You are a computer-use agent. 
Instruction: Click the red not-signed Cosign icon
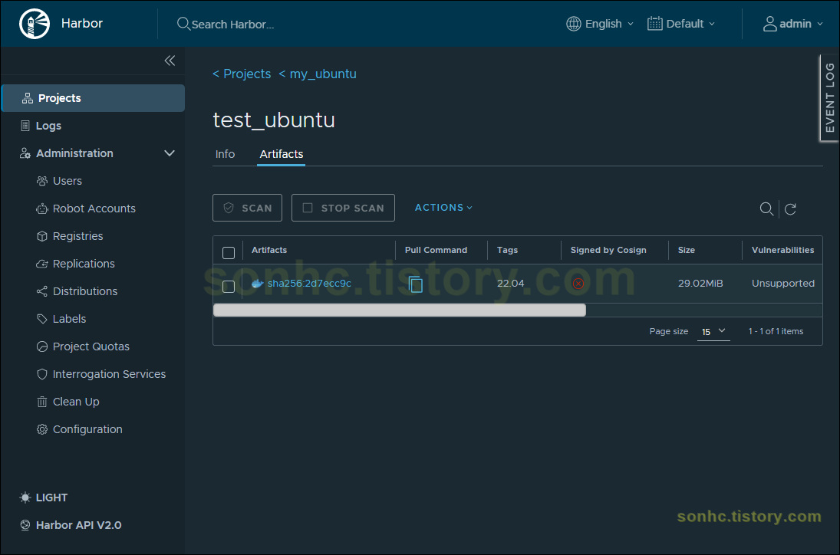tap(578, 284)
